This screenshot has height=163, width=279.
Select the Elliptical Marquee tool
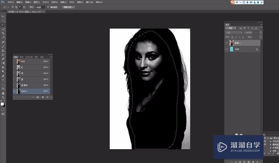3,21
